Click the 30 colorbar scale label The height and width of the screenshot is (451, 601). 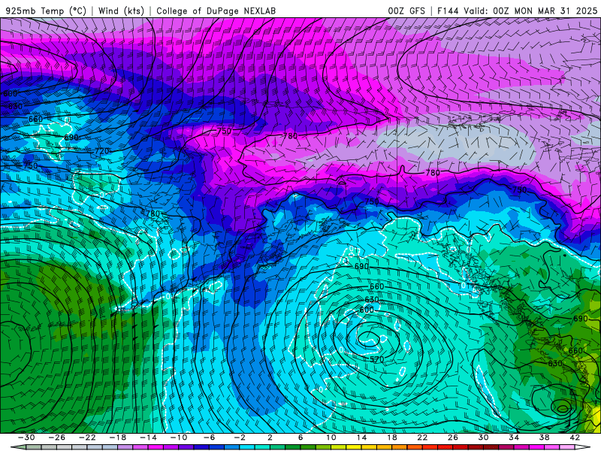point(483,437)
